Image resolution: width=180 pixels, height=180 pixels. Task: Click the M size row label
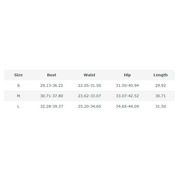18,96
